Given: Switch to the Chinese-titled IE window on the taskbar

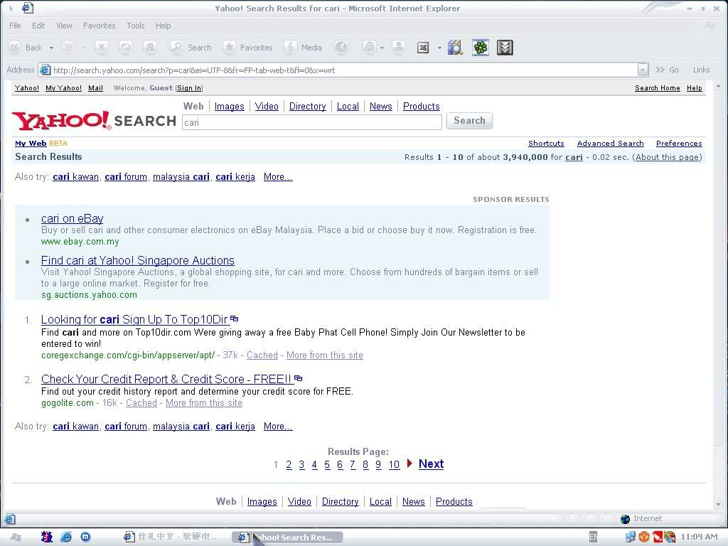Looking at the screenshot, I should coord(172,537).
